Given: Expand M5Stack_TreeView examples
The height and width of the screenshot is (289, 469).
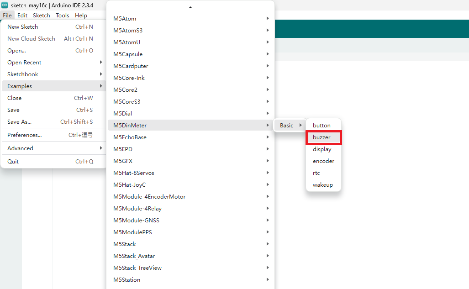Looking at the screenshot, I should [190, 268].
